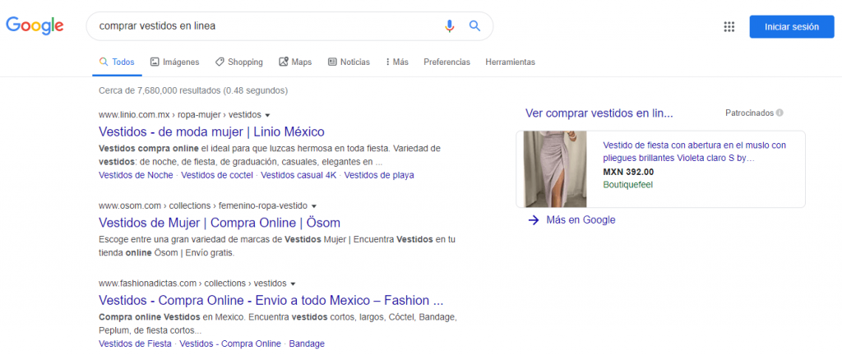Follow the Vestidos de Noche sitelink
Screen dimensions: 842x355
pos(136,175)
